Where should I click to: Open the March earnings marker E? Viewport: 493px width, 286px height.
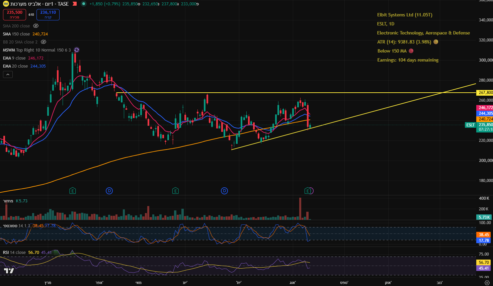coord(73,191)
